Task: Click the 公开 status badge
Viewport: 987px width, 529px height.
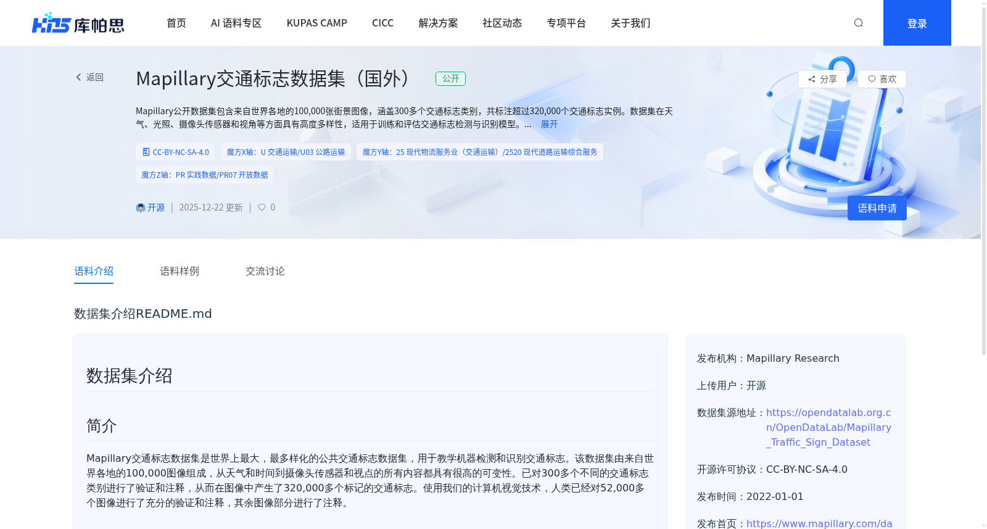Action: (451, 78)
